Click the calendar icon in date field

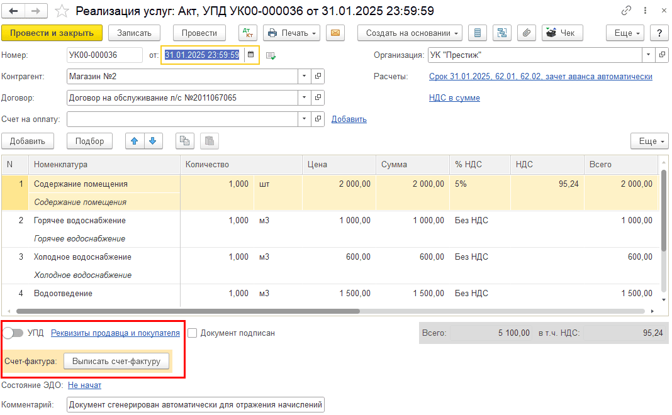coord(250,55)
